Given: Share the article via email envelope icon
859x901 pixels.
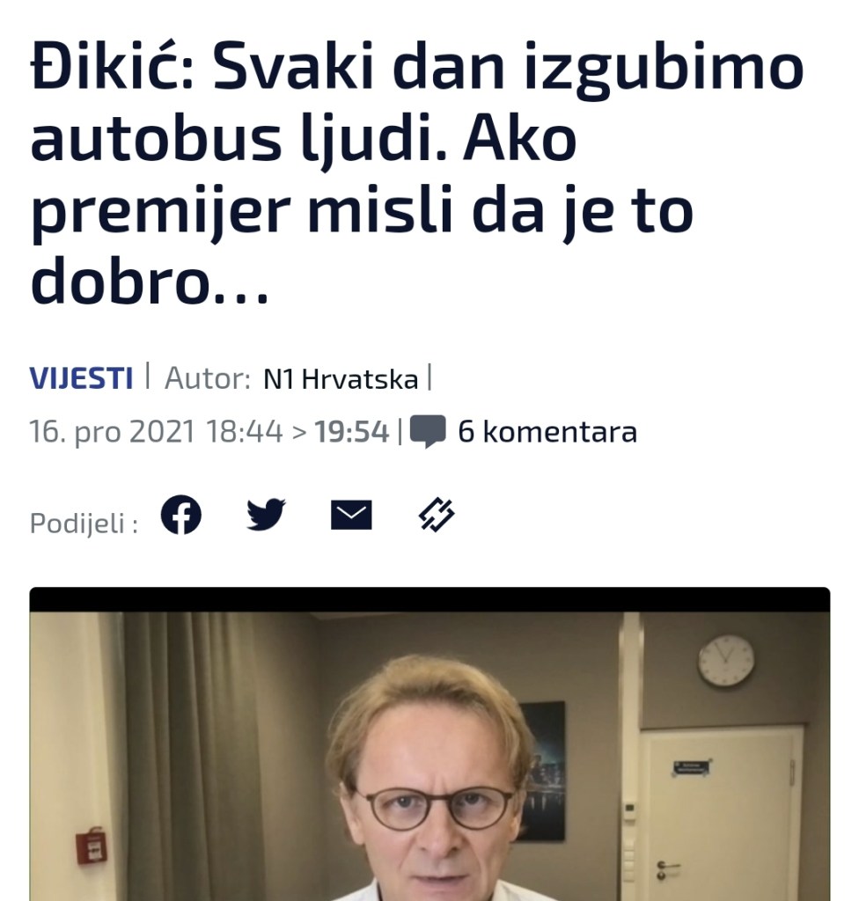Looking at the screenshot, I should click(351, 515).
